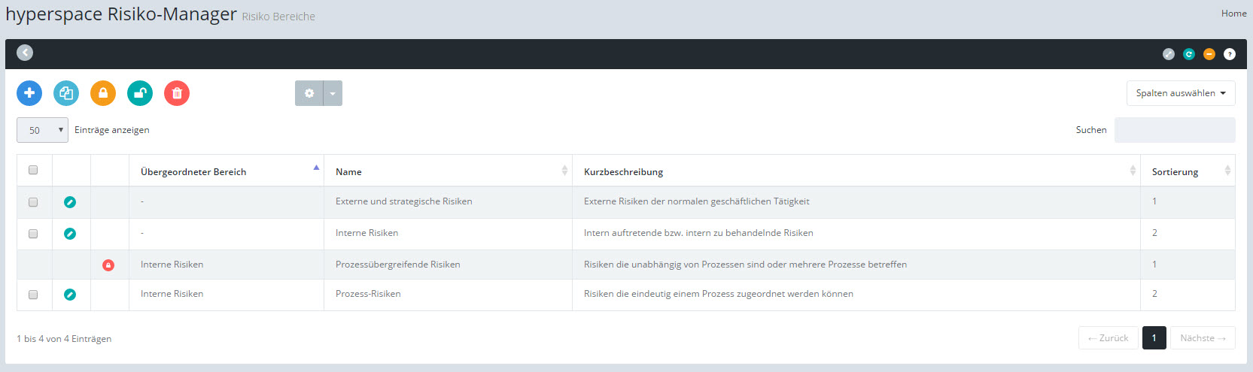Select the Prozess-Risiken row checkbox

[33, 295]
